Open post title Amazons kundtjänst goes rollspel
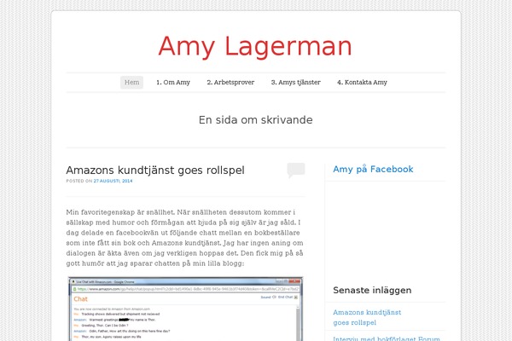Viewport: 512px width, 341px height. pyautogui.click(x=155, y=170)
